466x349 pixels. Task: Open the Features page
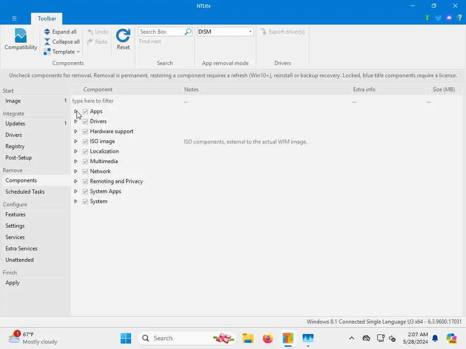(35, 214)
